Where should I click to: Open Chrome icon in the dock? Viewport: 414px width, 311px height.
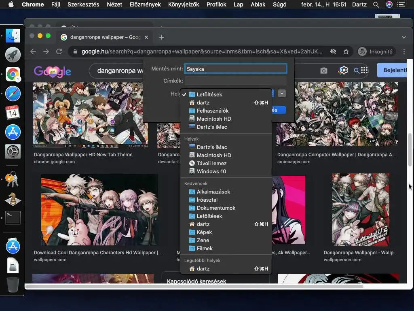pyautogui.click(x=13, y=74)
